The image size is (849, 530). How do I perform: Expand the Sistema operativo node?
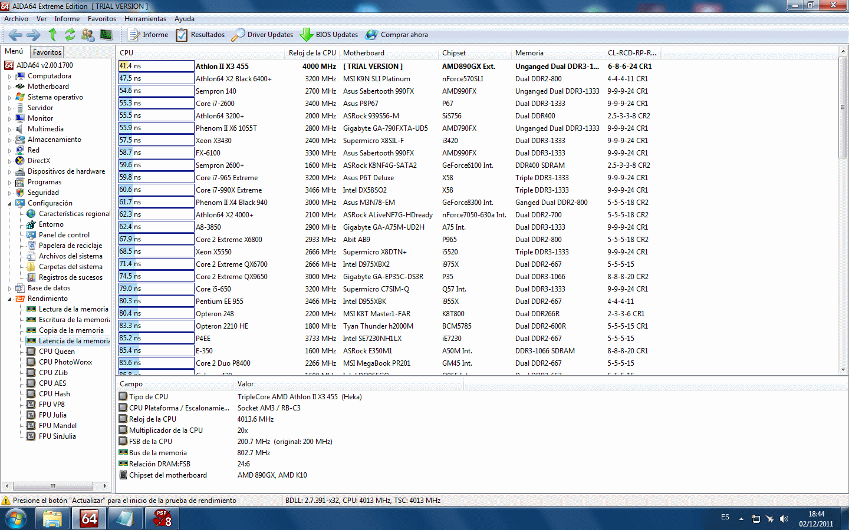[9, 98]
